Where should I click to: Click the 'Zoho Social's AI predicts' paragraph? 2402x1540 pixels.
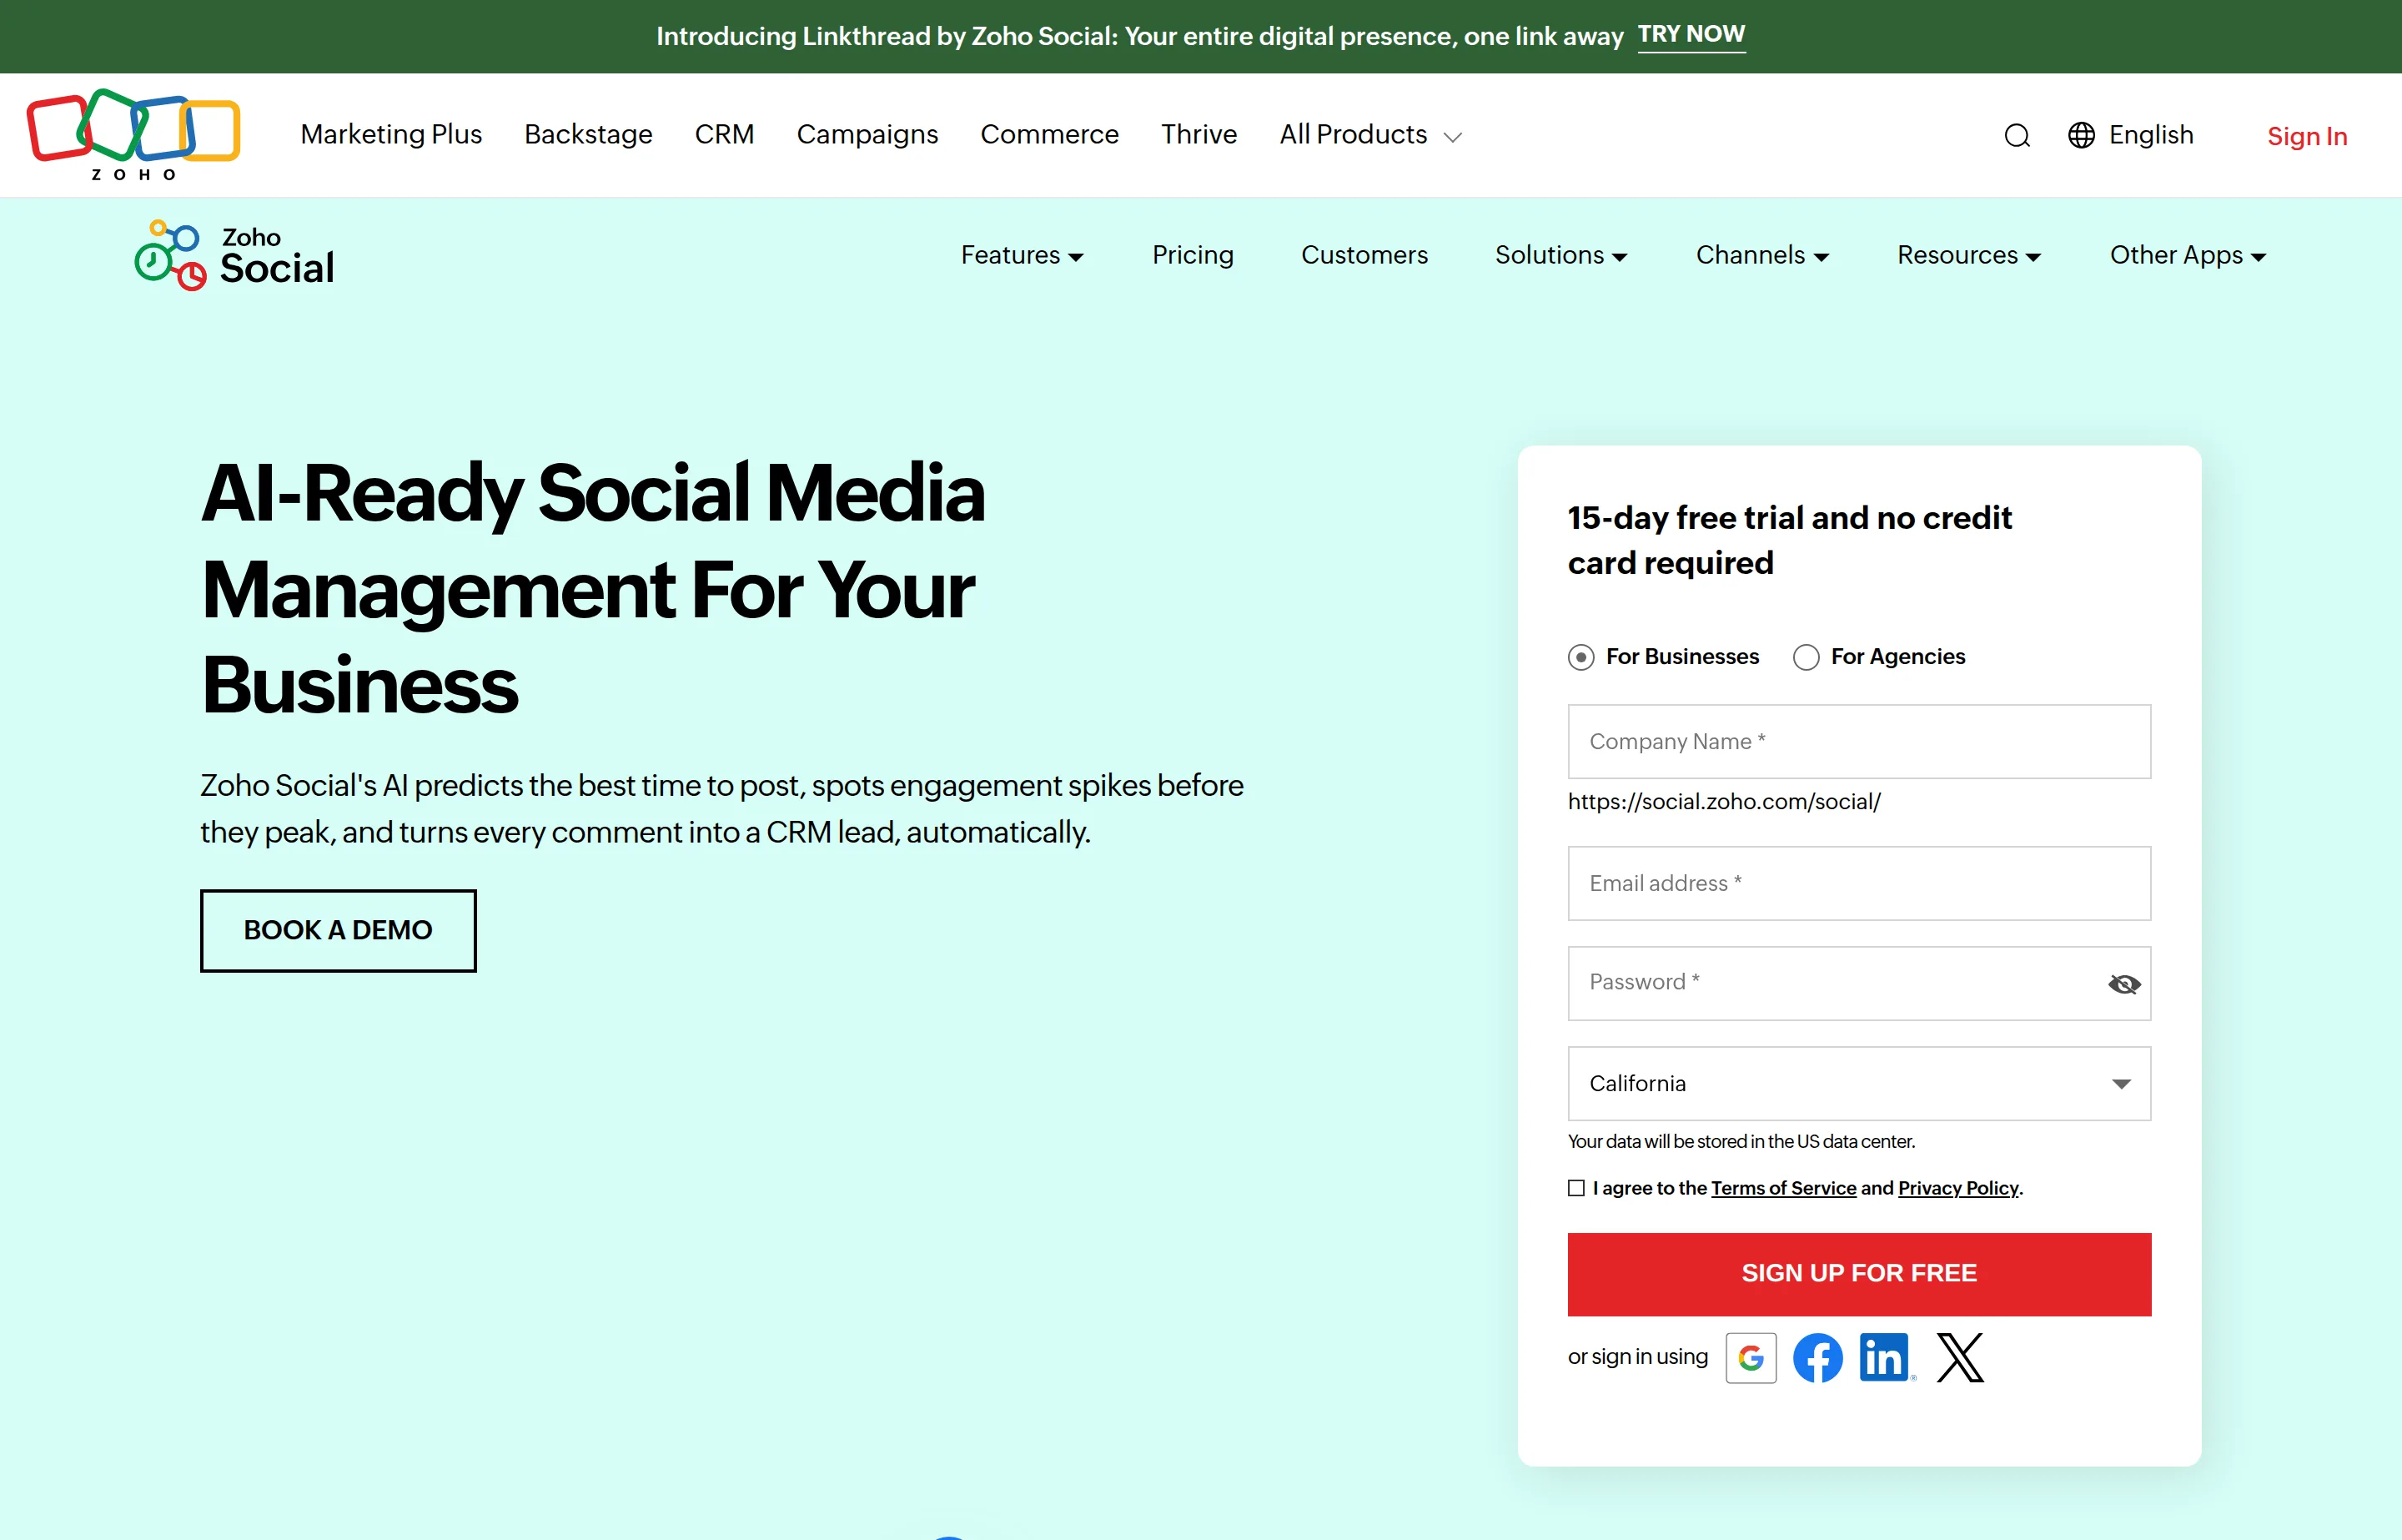coord(721,808)
